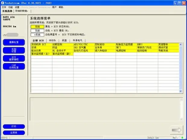Select the 电源控制 system cell
The image size is (187, 140).
point(126,51)
